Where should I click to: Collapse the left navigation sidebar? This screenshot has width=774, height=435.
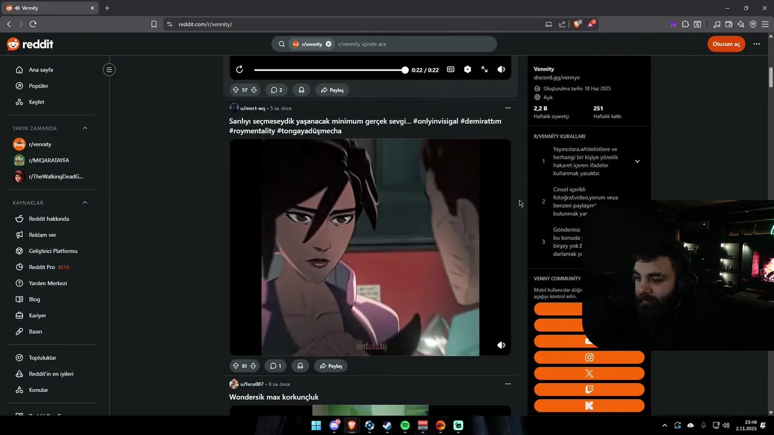point(109,69)
